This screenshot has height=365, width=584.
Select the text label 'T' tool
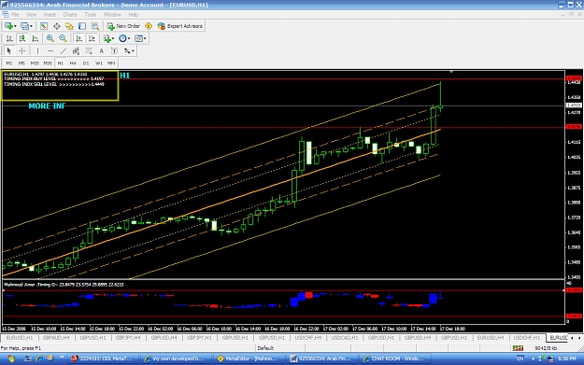click(114, 51)
